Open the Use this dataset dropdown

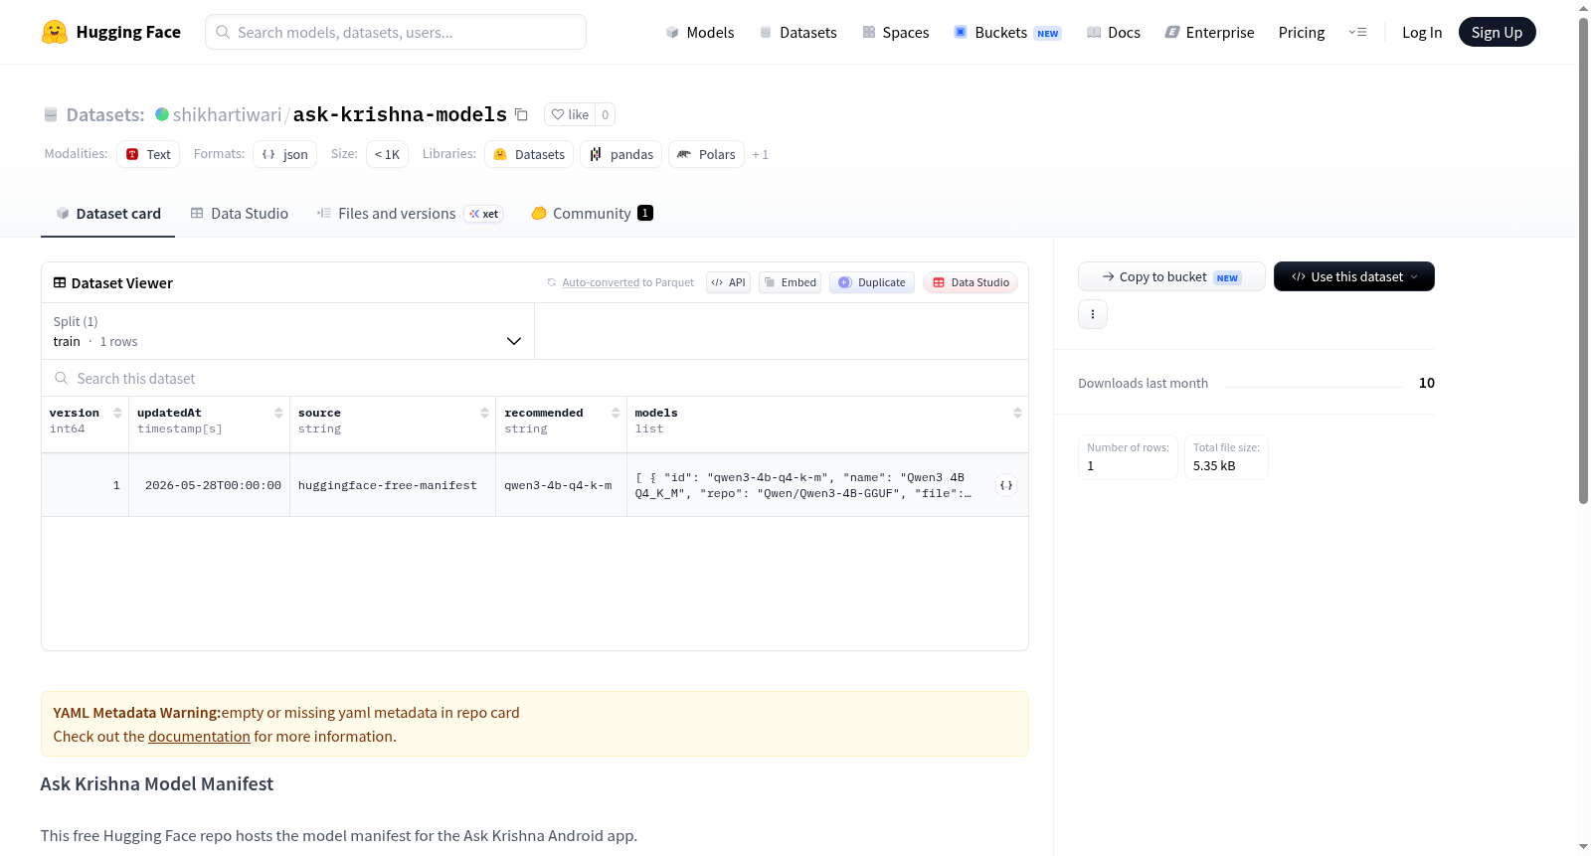[x=1354, y=276]
